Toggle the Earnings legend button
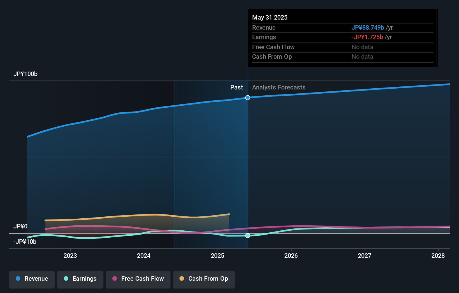Image resolution: width=459 pixels, height=293 pixels. (80, 279)
